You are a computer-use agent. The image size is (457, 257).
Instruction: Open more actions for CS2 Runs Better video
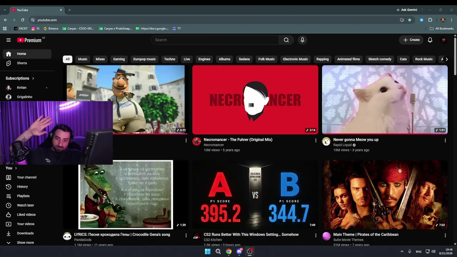[316, 236]
